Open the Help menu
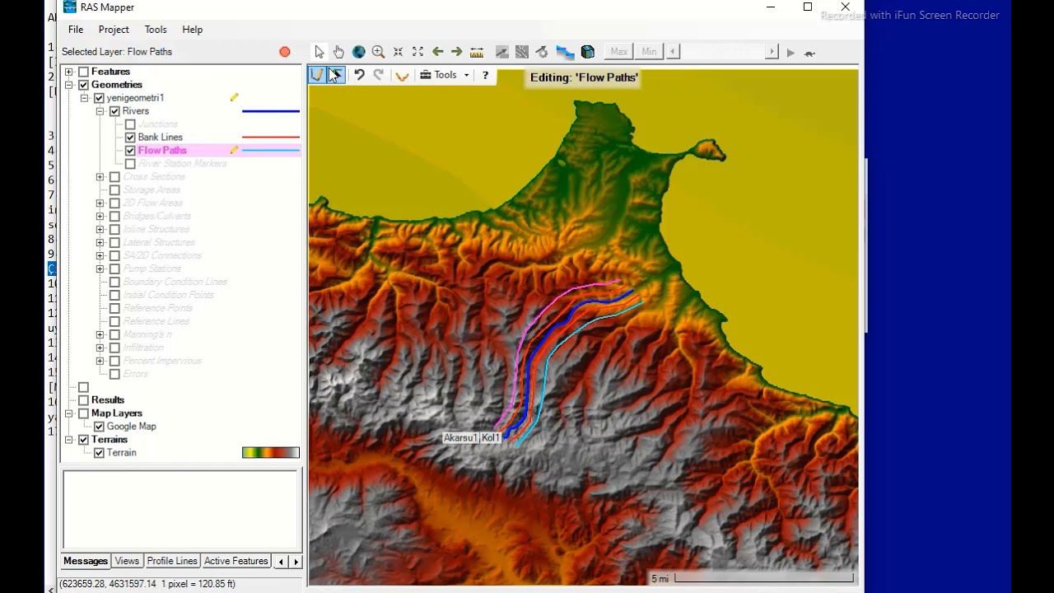Screen dimensions: 1054x593 [193, 30]
